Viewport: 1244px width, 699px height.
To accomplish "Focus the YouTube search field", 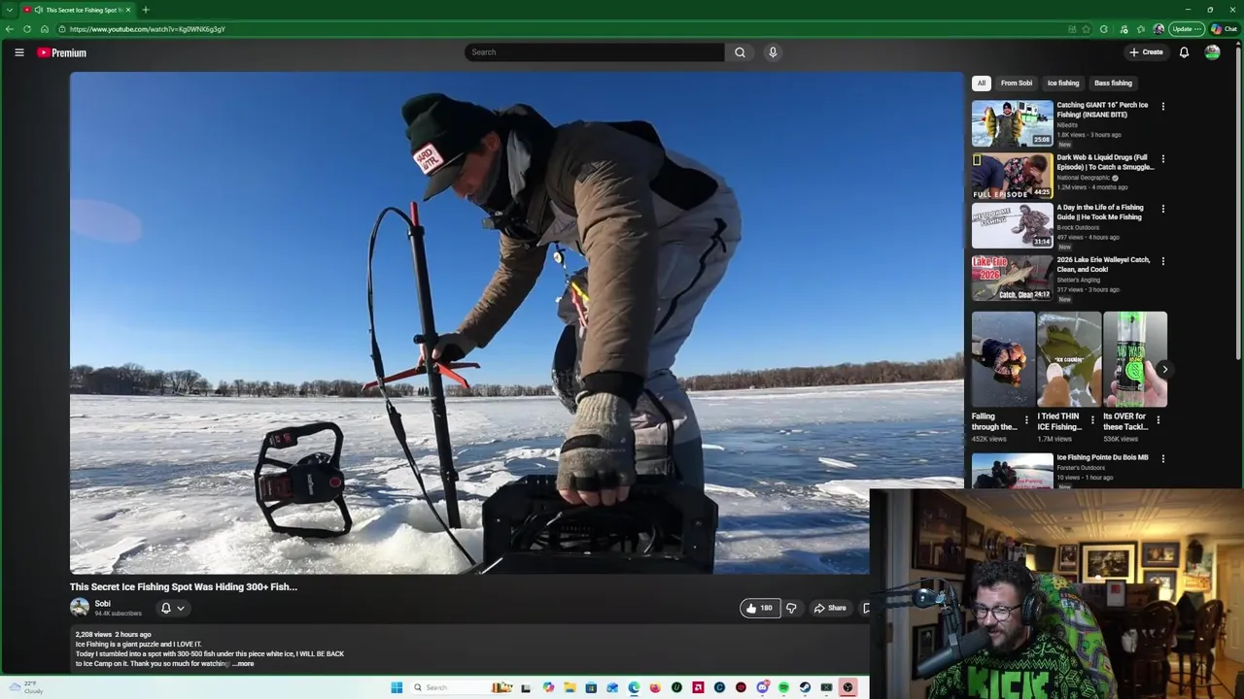I will coord(594,52).
